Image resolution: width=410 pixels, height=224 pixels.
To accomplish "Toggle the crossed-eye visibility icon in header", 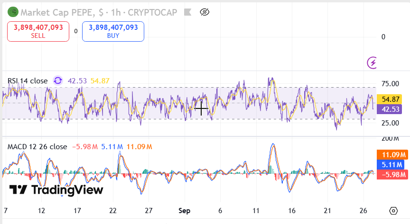I will tap(205, 12).
